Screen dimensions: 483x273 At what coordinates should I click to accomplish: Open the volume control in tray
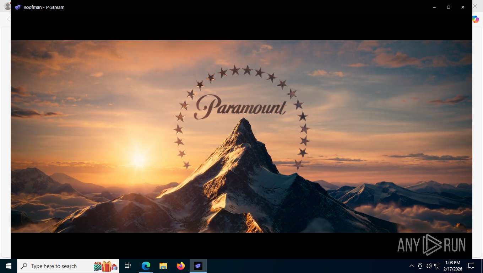(429, 266)
